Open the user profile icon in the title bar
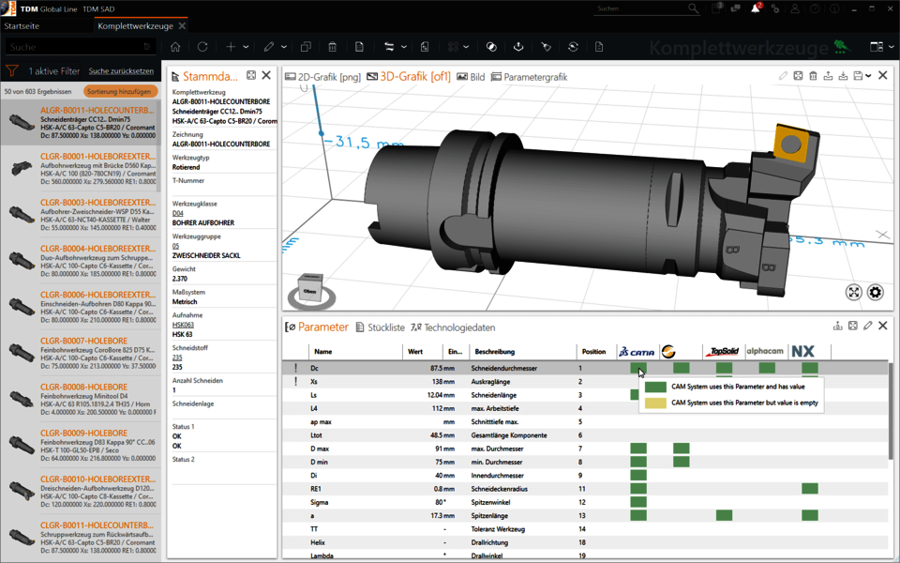900x563 pixels. [795, 8]
